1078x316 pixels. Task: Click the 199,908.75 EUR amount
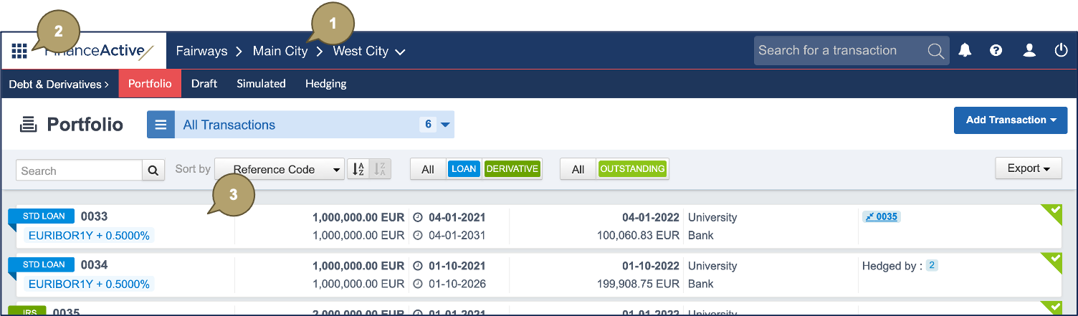638,284
